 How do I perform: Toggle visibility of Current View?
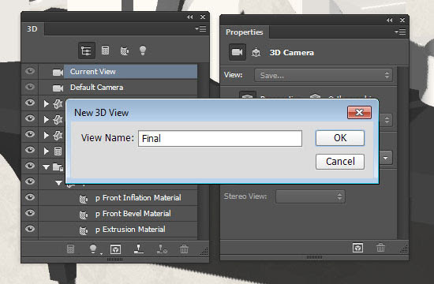[30, 72]
